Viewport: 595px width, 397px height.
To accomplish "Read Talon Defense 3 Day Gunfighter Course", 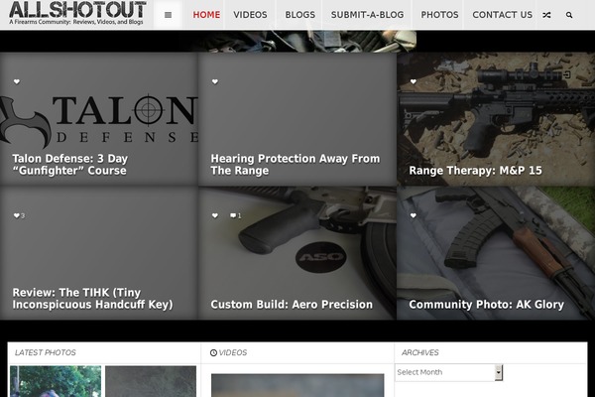I will (x=69, y=165).
